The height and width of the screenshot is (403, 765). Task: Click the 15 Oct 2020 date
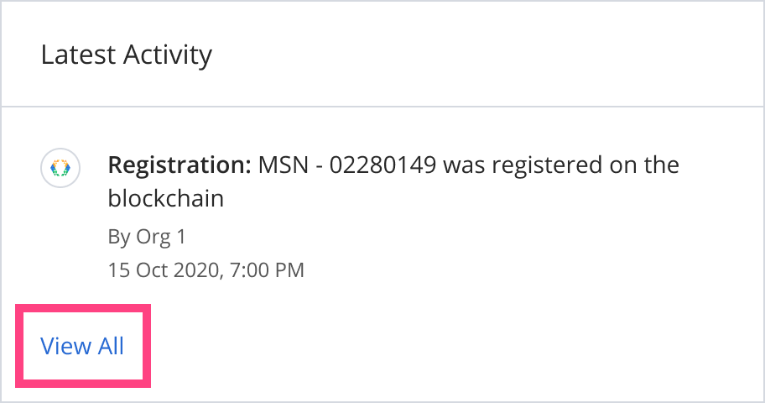[165, 270]
